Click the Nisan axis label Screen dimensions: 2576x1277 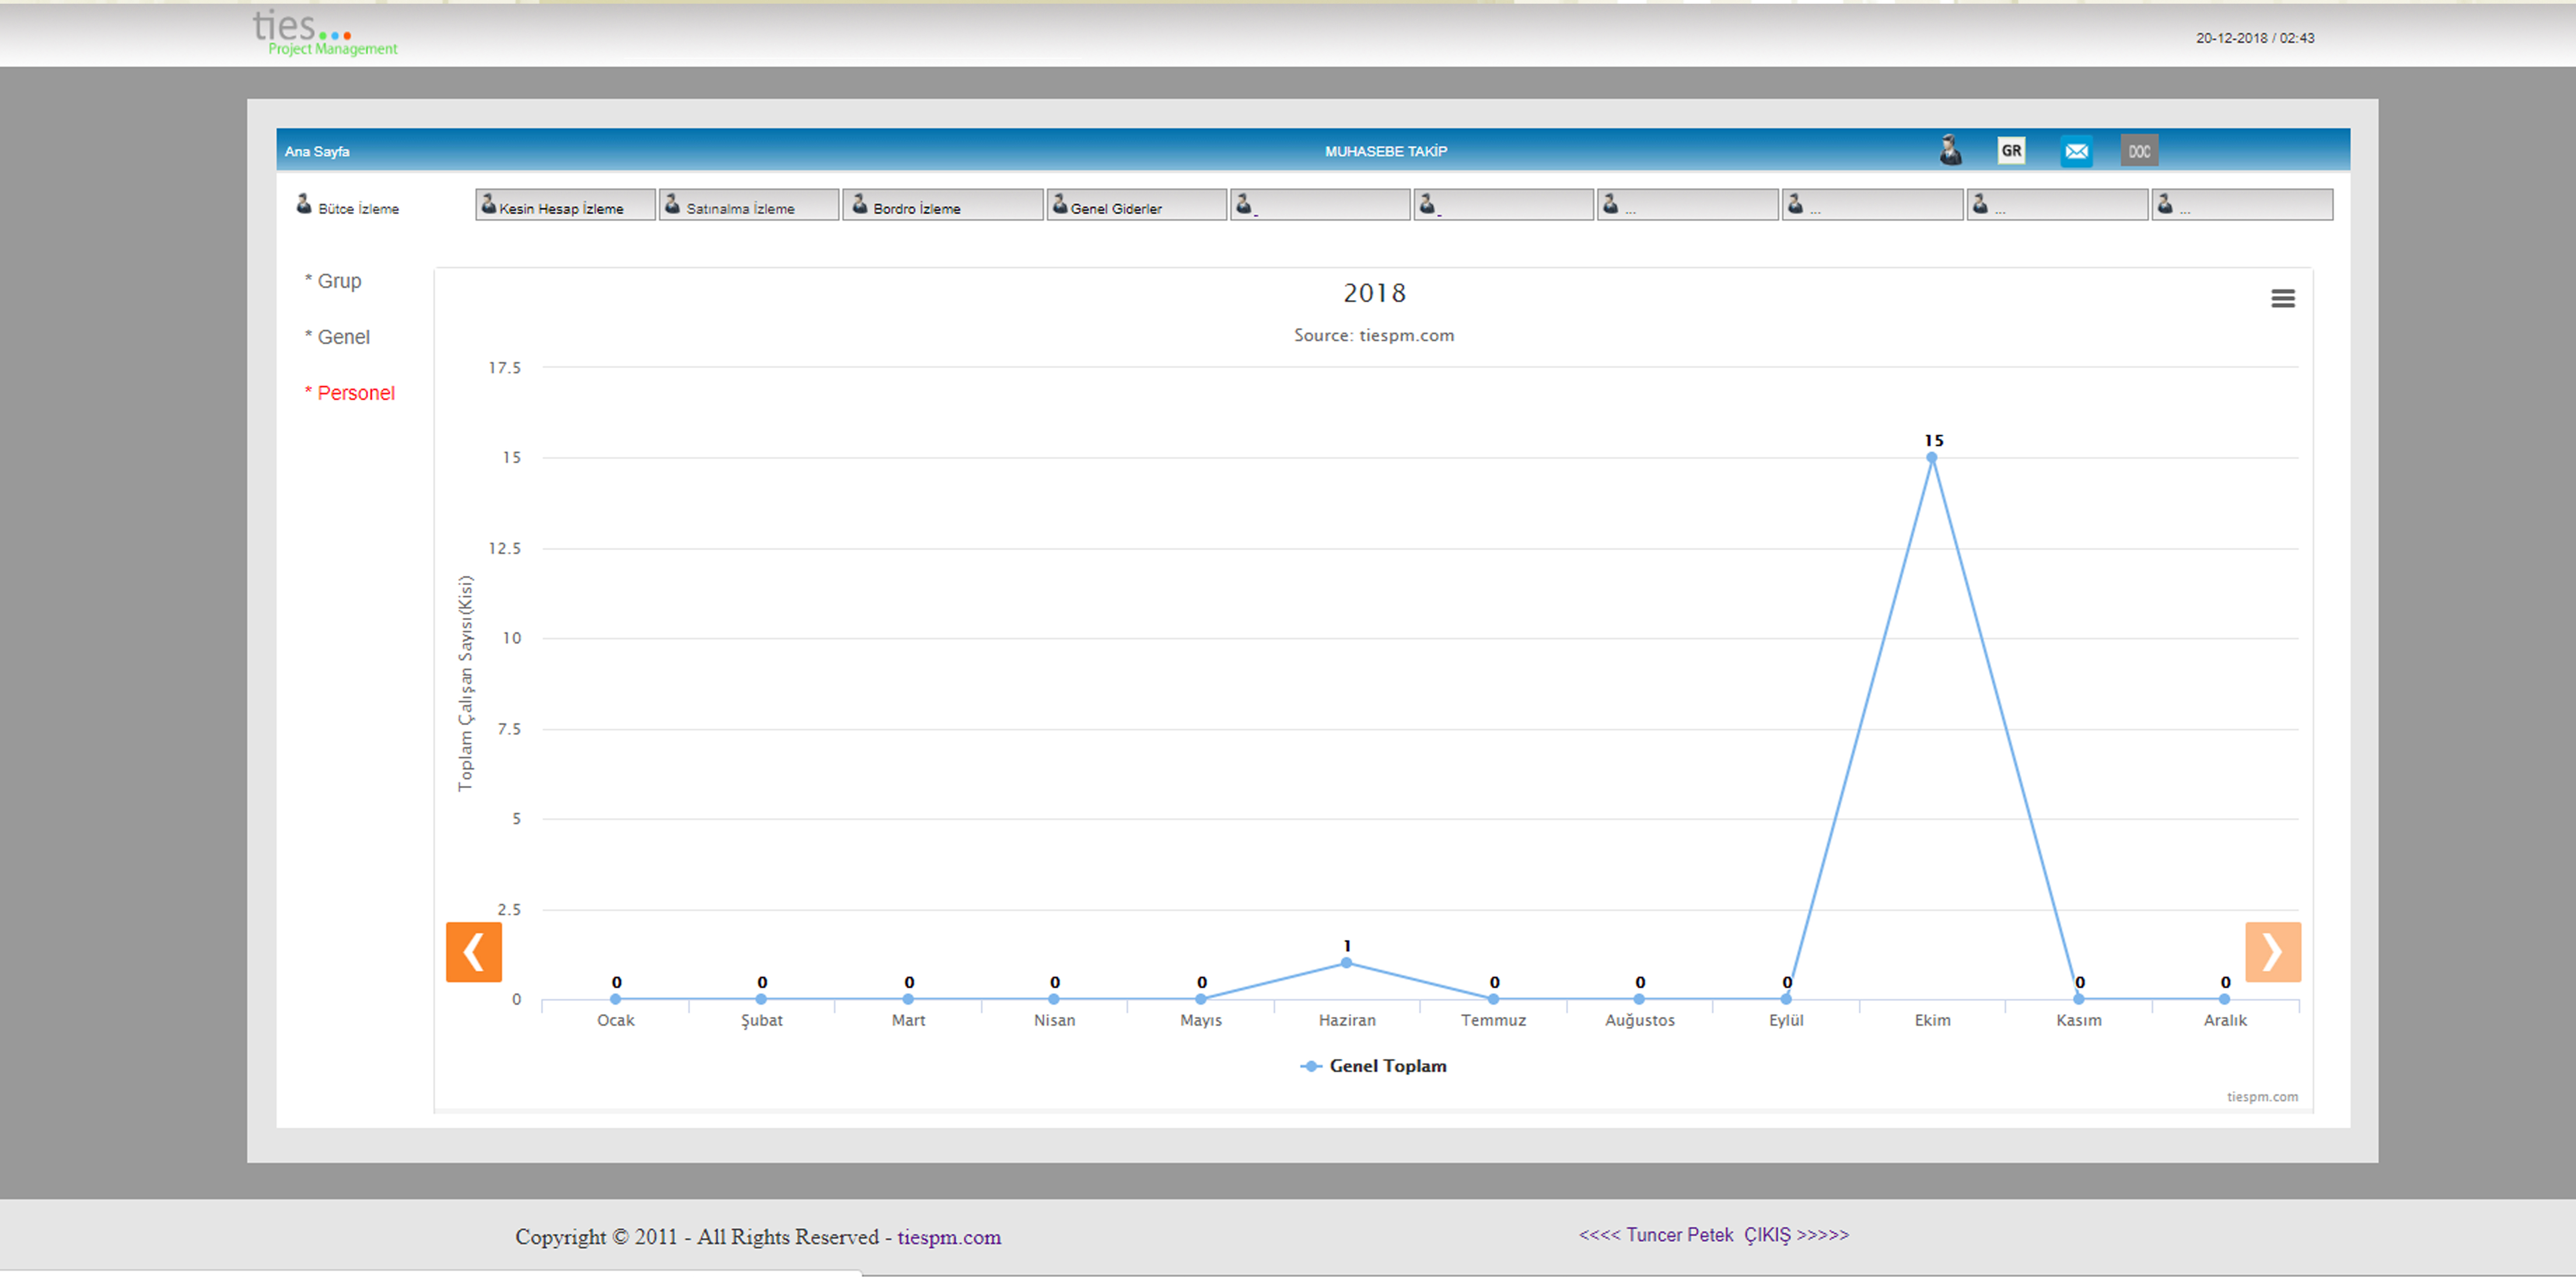tap(1054, 1020)
